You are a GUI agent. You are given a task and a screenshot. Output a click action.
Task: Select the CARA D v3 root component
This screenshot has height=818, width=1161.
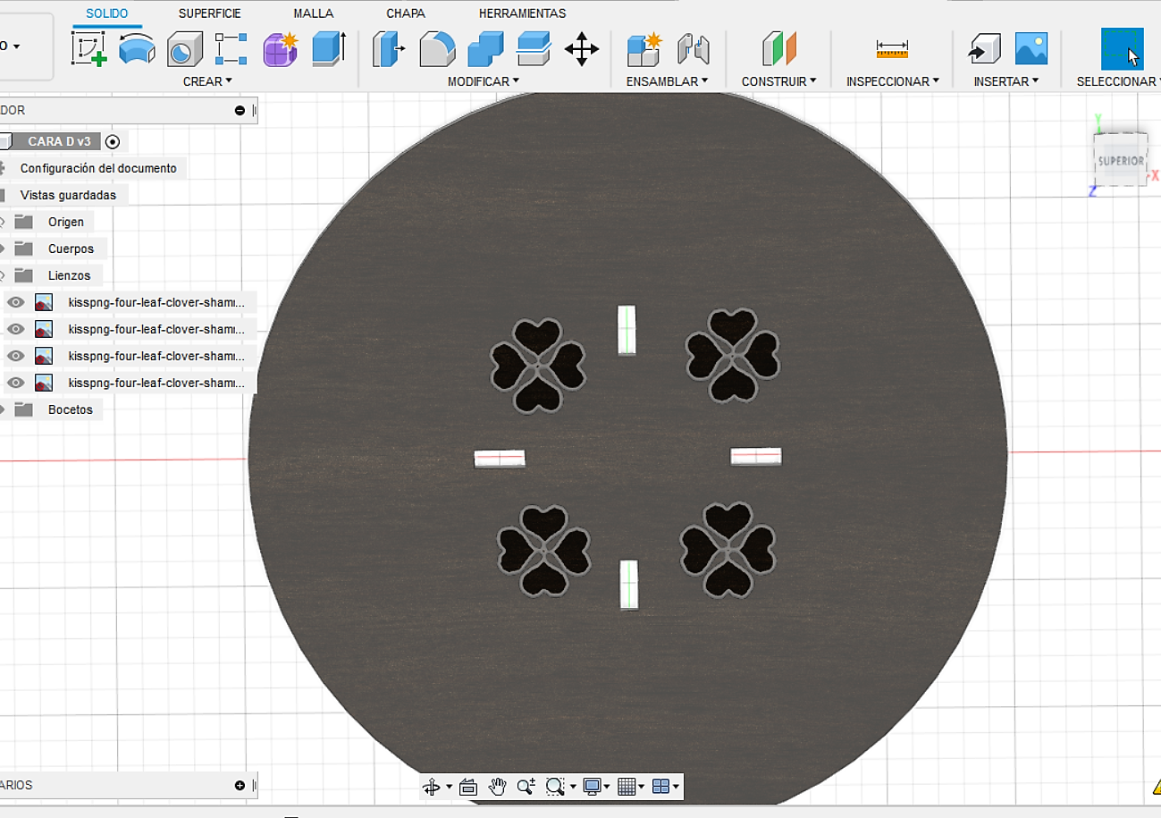(x=59, y=141)
